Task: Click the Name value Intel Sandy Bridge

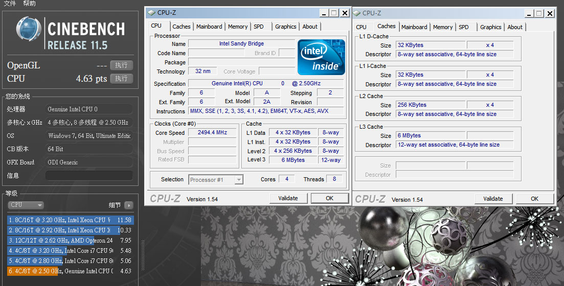Action: [x=242, y=43]
